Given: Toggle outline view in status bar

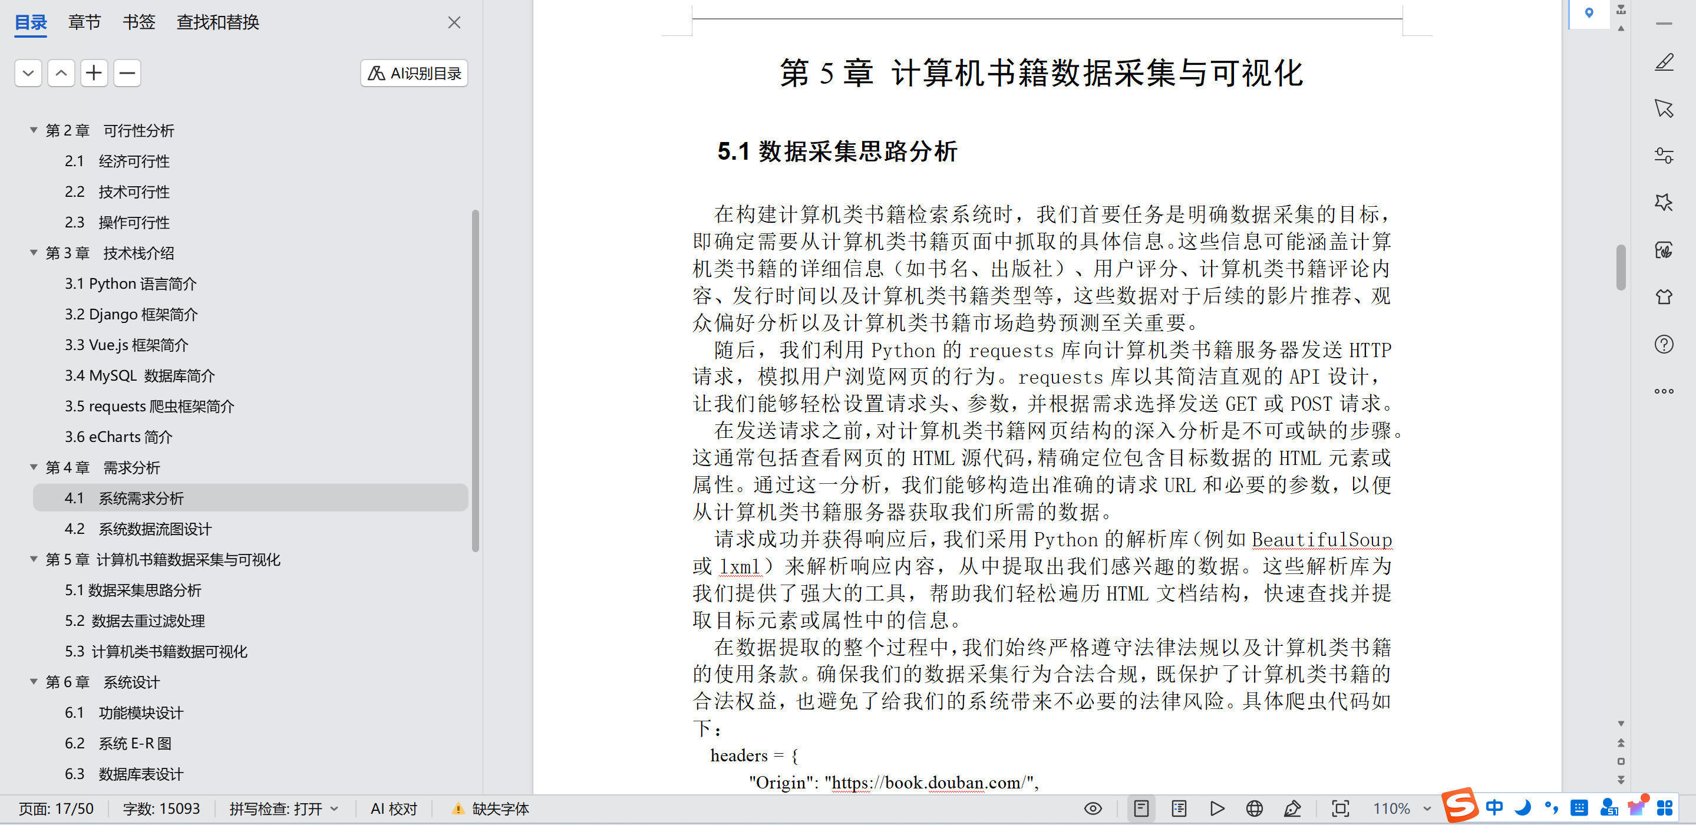Looking at the screenshot, I should click(1179, 808).
